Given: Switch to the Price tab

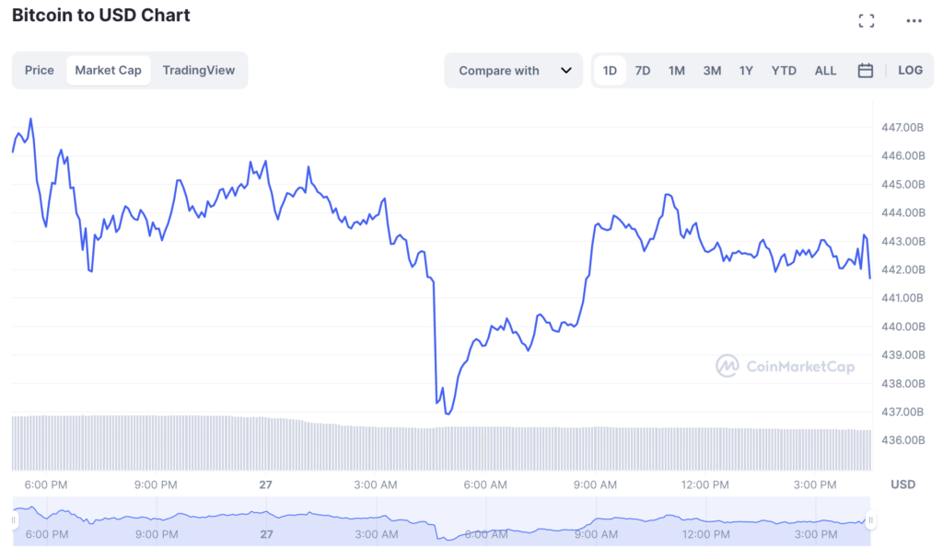Looking at the screenshot, I should coord(40,70).
